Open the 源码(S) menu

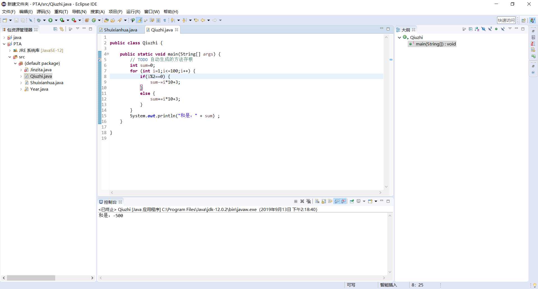click(x=43, y=12)
